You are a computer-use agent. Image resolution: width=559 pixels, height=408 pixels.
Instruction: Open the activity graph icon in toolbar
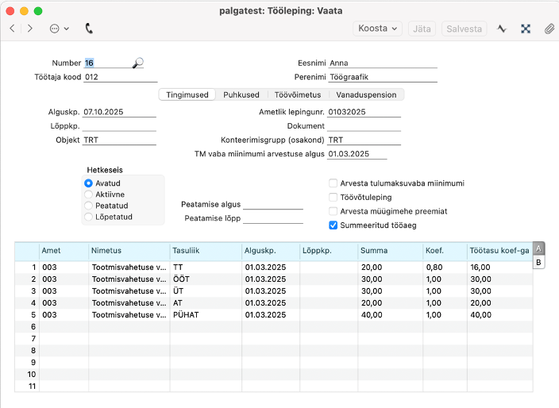click(502, 29)
